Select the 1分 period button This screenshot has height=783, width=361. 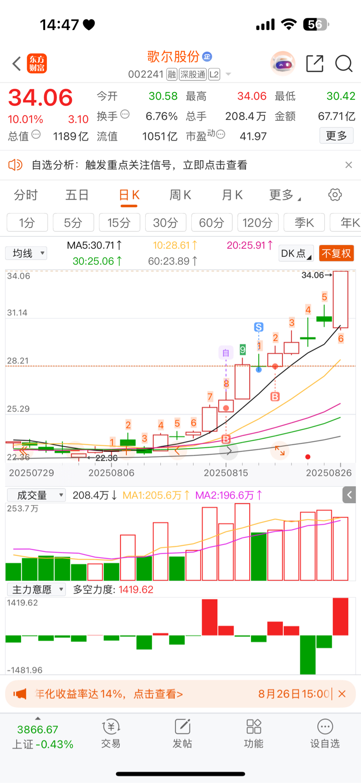click(x=27, y=222)
